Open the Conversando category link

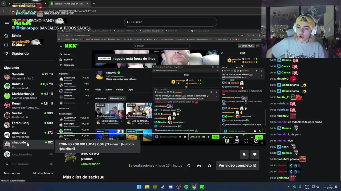pyautogui.click(x=91, y=164)
